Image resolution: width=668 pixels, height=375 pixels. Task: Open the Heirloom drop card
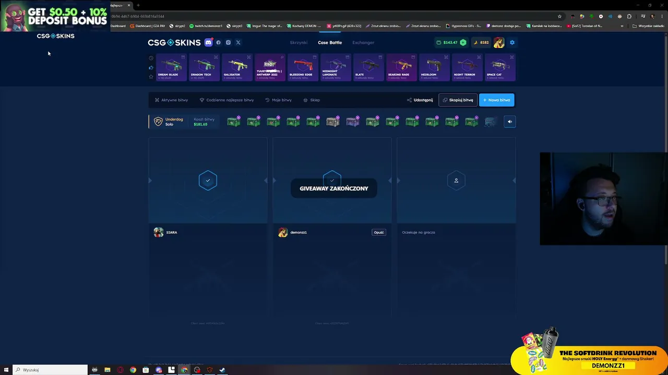(434, 67)
